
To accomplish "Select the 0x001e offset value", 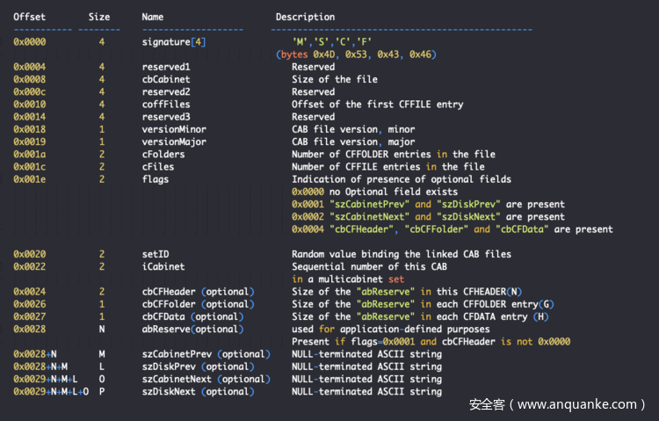I will coord(30,179).
